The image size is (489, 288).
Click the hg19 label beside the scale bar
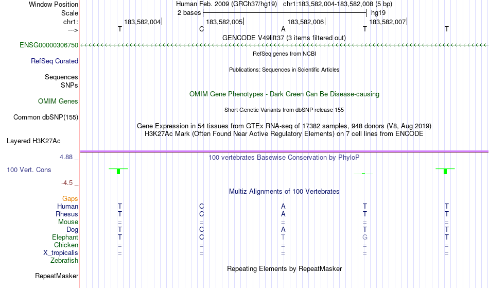(378, 13)
